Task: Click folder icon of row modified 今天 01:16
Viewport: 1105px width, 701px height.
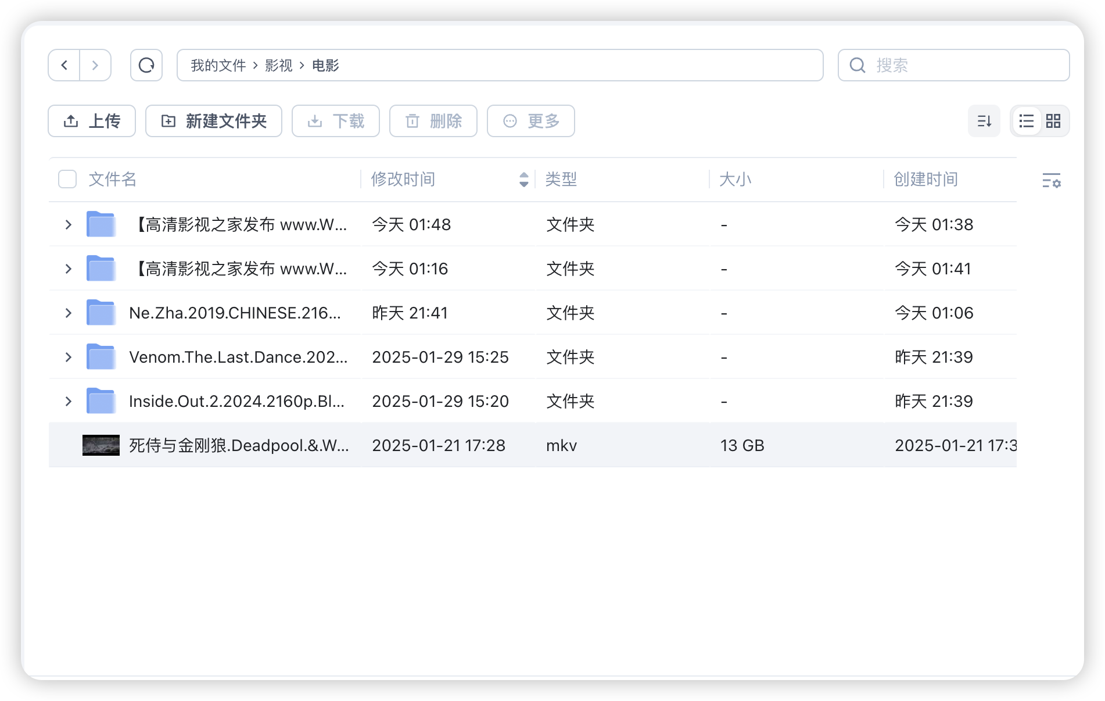Action: click(x=101, y=269)
